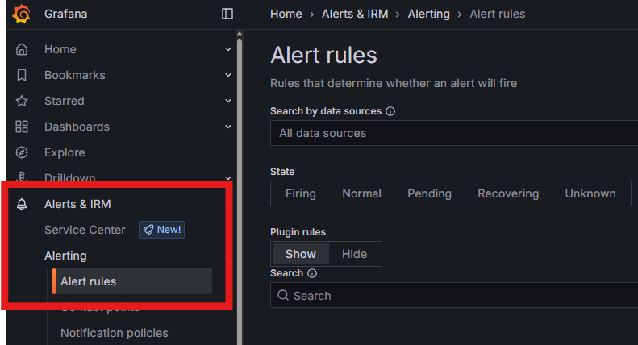Image resolution: width=638 pixels, height=345 pixels.
Task: Go to Home breadcrumb link
Action: pos(286,14)
